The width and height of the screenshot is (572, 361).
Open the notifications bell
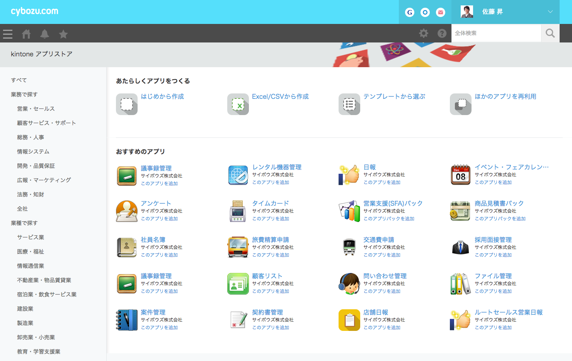tap(45, 34)
